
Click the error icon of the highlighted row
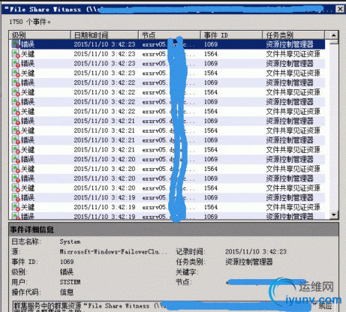[16, 44]
